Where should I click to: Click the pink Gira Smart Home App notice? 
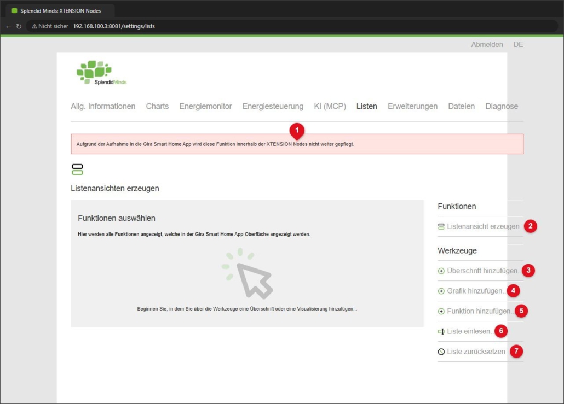click(x=297, y=144)
